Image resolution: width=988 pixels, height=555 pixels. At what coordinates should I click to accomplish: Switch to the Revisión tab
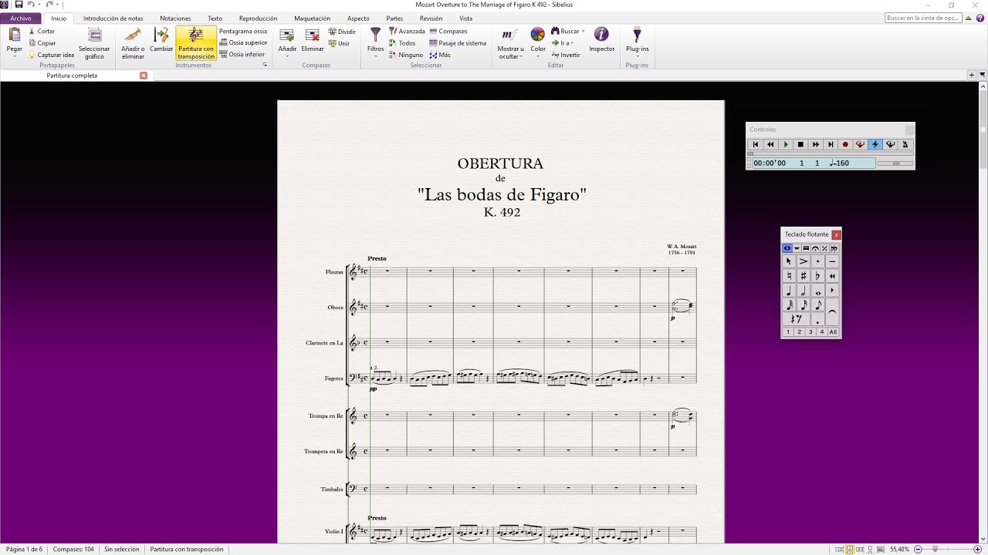tap(431, 18)
